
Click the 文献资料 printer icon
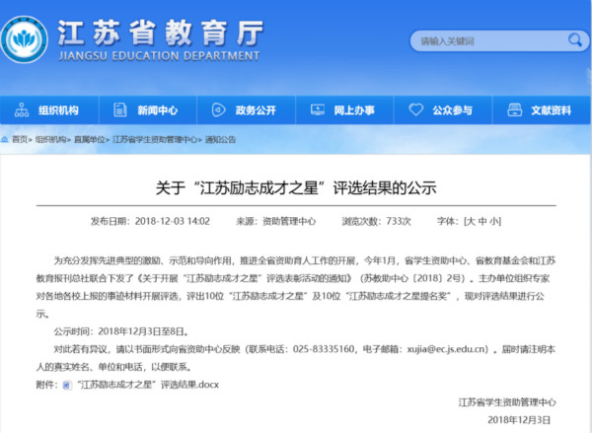tap(516, 110)
